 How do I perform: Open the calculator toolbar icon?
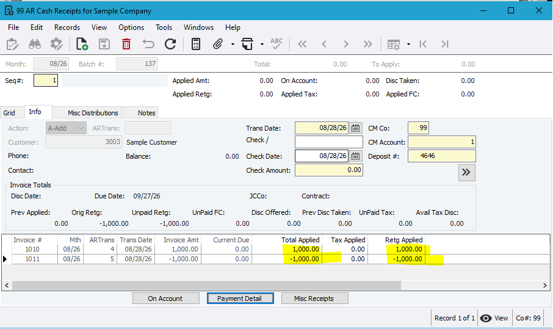(x=196, y=45)
